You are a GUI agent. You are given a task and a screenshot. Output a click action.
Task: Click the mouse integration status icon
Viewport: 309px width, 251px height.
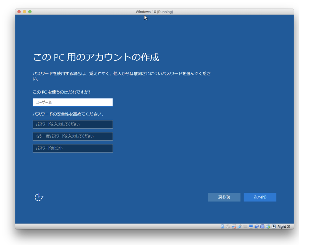click(268, 226)
